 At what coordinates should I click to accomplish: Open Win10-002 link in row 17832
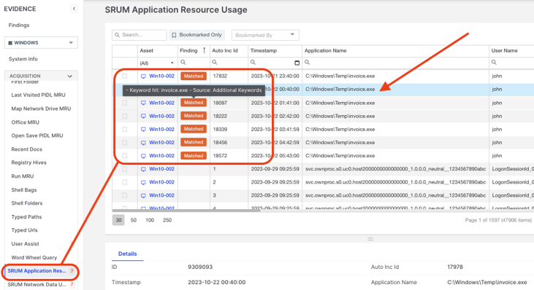161,76
